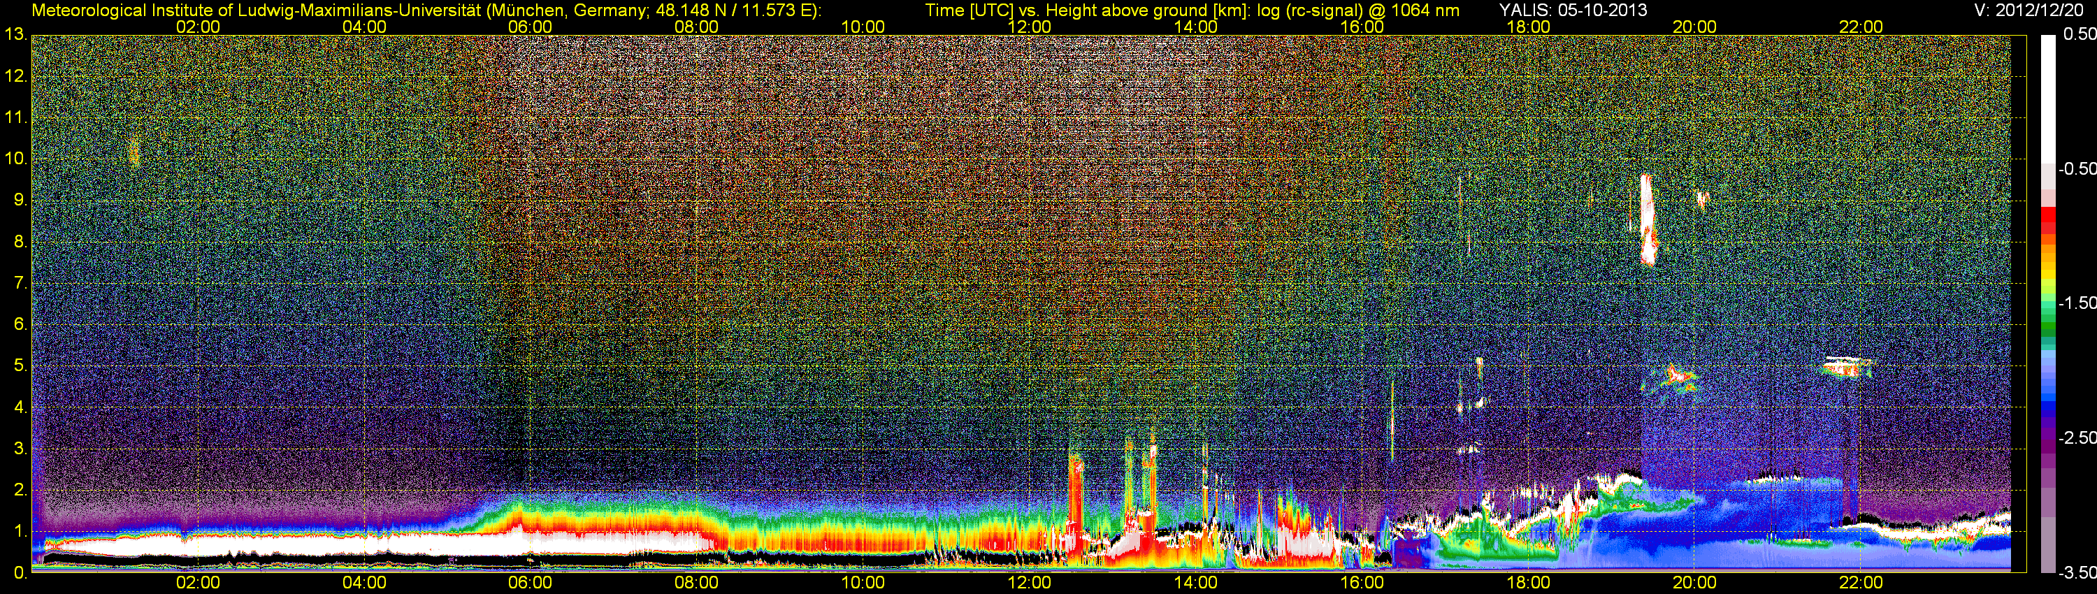Screen dimensions: 2097x594
Task: Click '04:00' on the top time axis
Action: (x=364, y=27)
